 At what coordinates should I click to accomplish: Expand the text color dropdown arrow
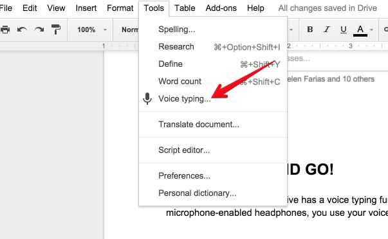(x=371, y=30)
